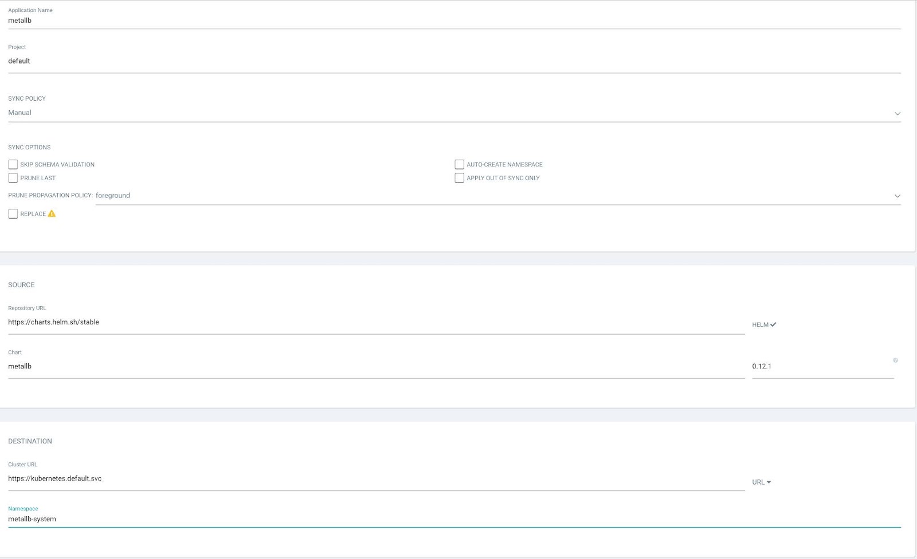This screenshot has width=917, height=559.
Task: Click the SYNC POLICY label
Action: 27,98
